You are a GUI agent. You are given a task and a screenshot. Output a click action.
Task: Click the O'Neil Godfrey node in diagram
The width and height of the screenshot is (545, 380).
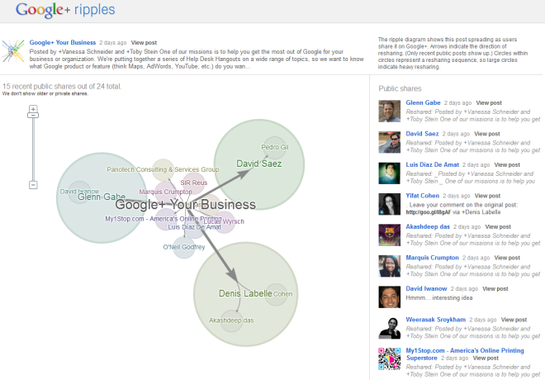coord(183,247)
